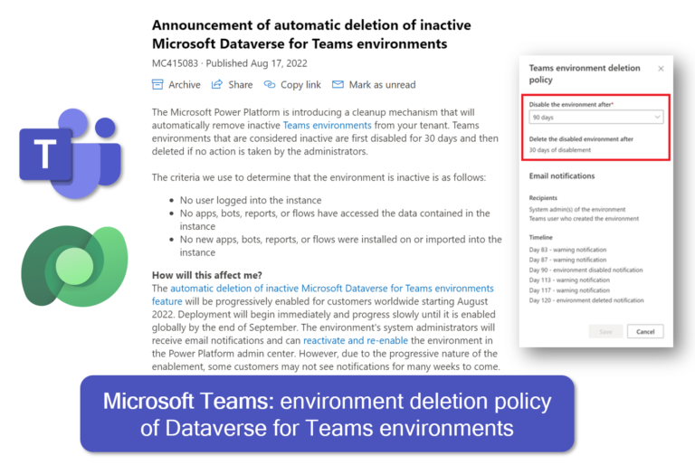Image resolution: width=695 pixels, height=465 pixels.
Task: Open the 'Disable the environment after' dropdown
Action: click(x=596, y=117)
